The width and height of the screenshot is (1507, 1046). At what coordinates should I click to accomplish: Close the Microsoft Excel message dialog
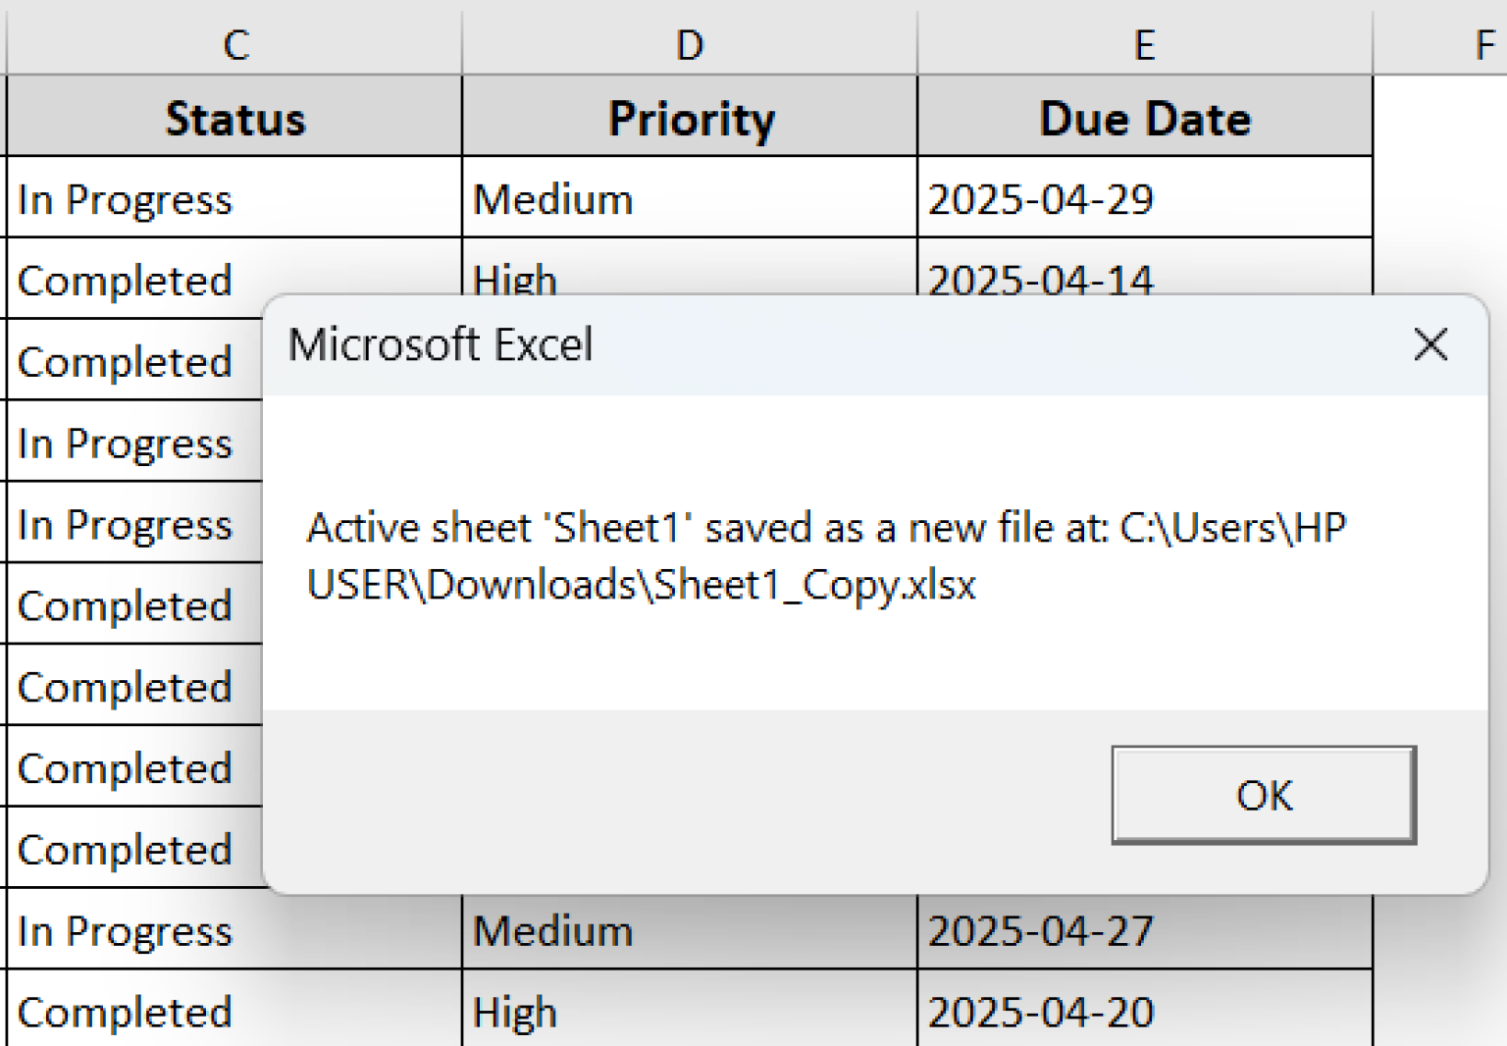[x=1430, y=344]
